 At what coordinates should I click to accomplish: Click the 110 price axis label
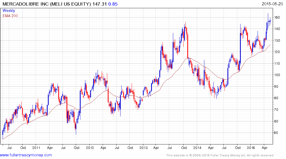277,64
